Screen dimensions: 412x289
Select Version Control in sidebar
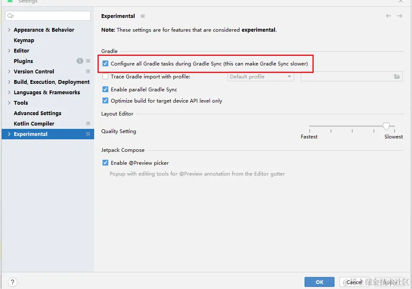(34, 72)
